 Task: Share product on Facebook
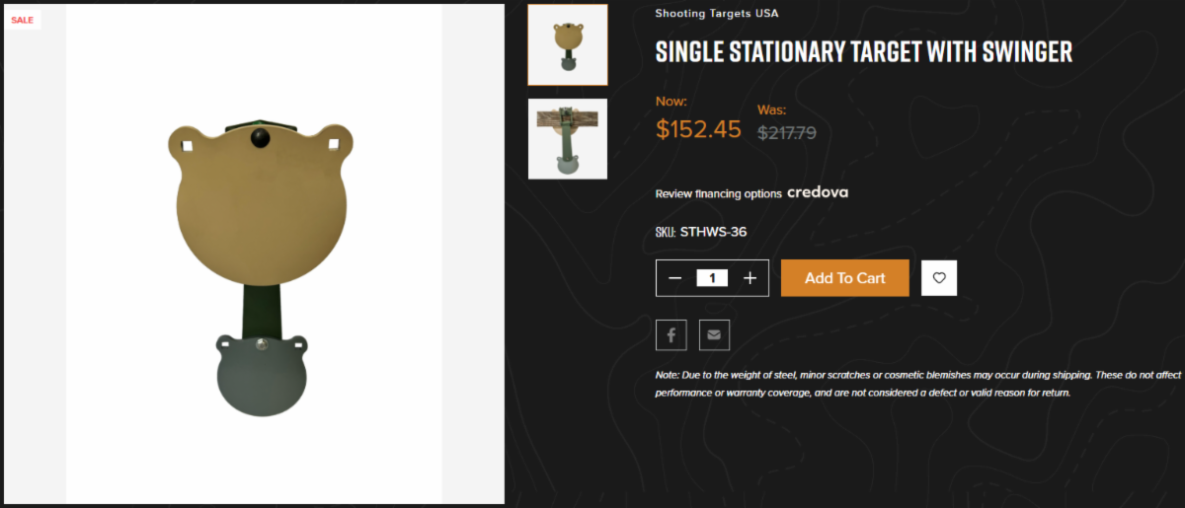click(x=671, y=335)
